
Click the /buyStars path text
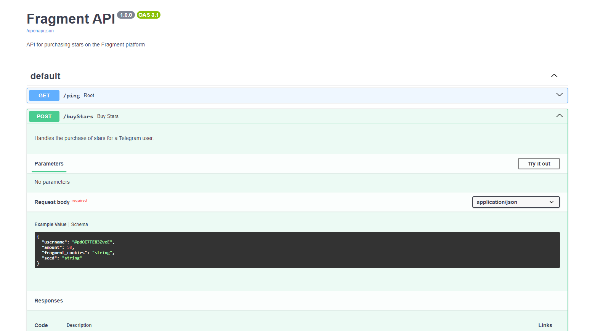78,116
